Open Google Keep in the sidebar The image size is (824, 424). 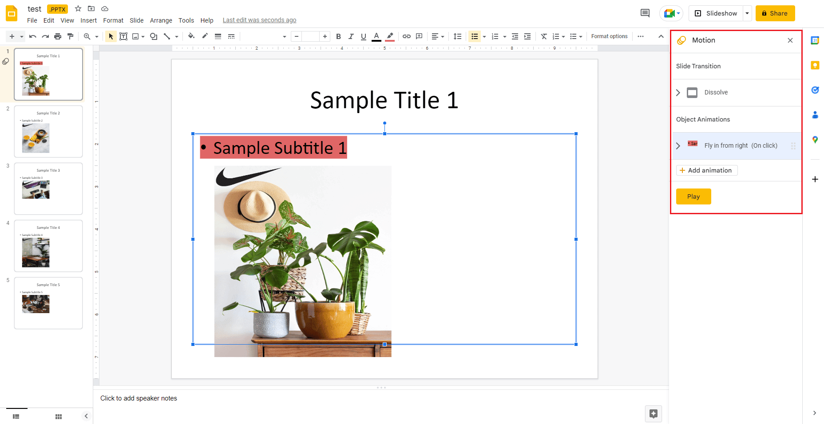point(815,65)
